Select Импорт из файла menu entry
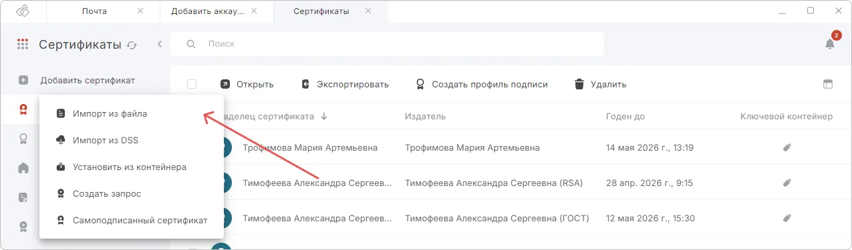This screenshot has width=852, height=250. coord(132,114)
